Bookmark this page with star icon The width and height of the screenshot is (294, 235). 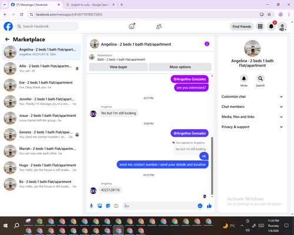pos(269,15)
